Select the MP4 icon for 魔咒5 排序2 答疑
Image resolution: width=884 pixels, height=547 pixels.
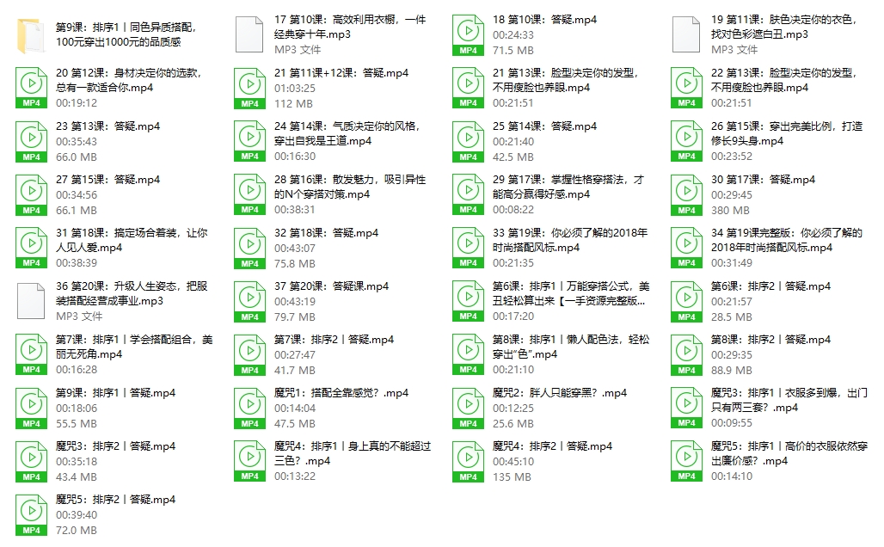(x=31, y=515)
